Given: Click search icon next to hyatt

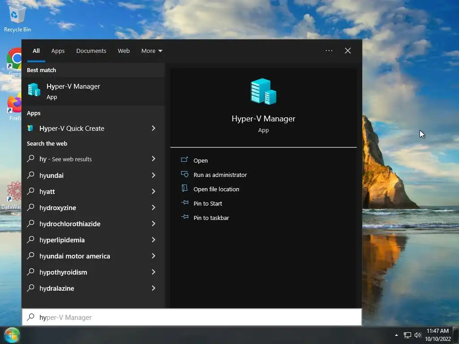Looking at the screenshot, I should pos(30,191).
